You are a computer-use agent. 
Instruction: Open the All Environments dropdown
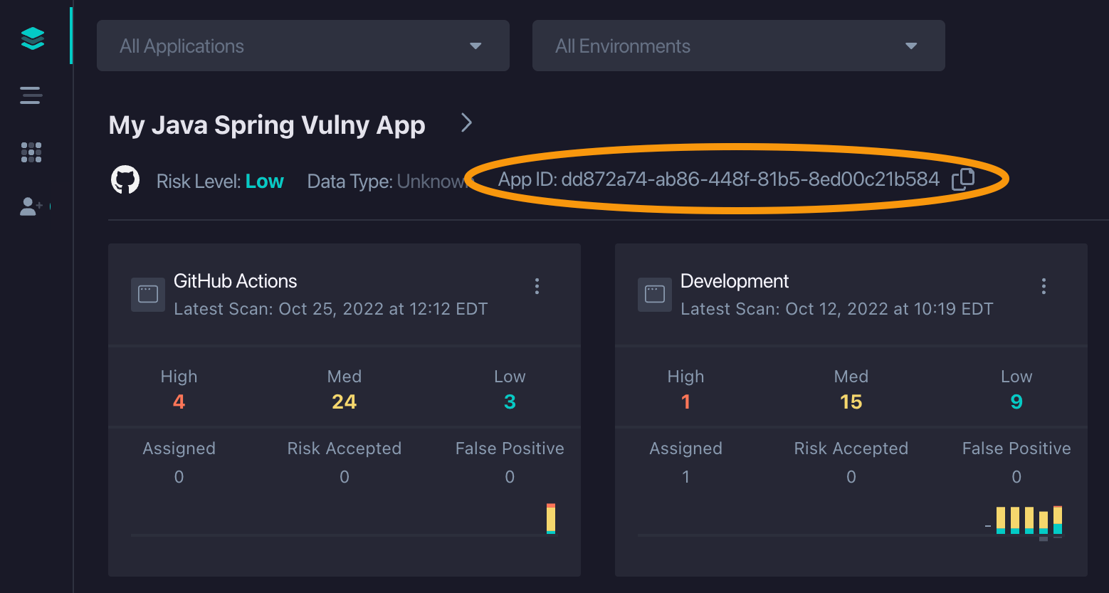pos(738,46)
